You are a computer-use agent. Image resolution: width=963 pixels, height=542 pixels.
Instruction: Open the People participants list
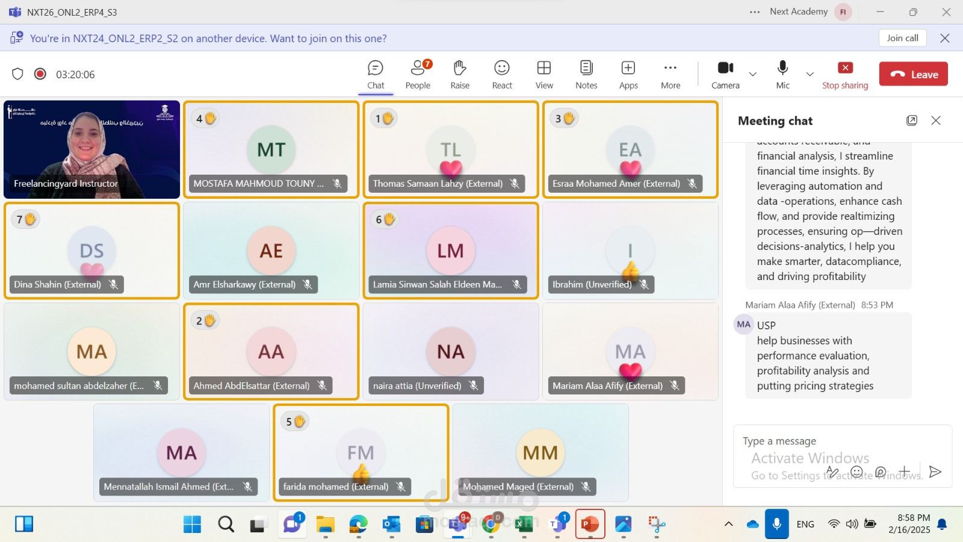[x=418, y=75]
